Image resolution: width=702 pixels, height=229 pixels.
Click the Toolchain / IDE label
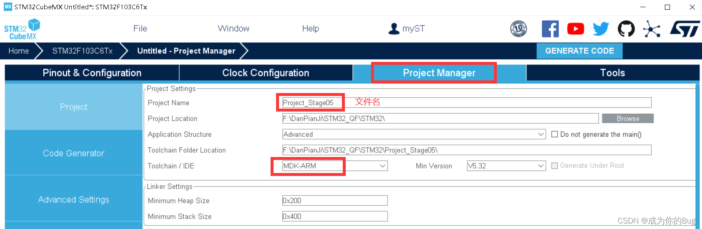point(171,166)
